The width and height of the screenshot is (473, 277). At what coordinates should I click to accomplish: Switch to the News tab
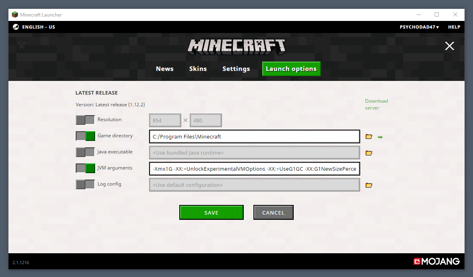pyautogui.click(x=165, y=69)
